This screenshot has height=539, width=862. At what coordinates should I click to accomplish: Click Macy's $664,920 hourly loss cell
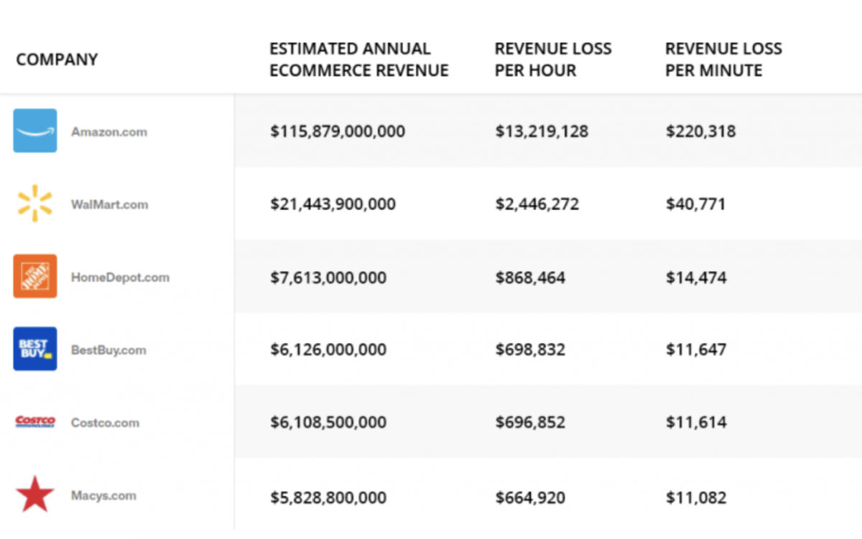click(x=529, y=497)
